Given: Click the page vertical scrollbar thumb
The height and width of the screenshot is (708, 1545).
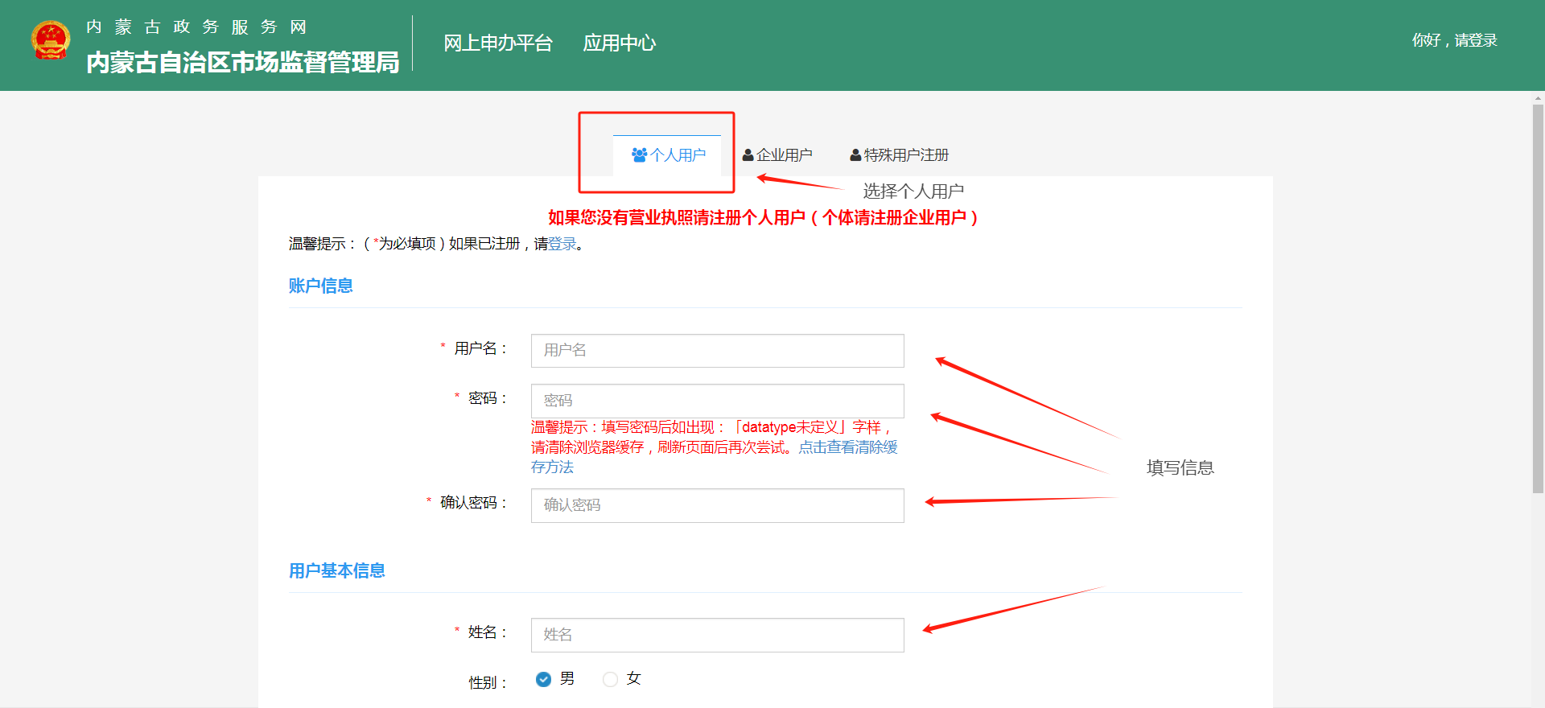Looking at the screenshot, I should click(1538, 298).
